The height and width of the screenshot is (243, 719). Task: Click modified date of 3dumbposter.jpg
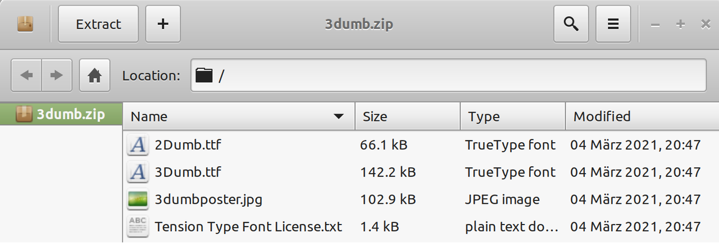pyautogui.click(x=635, y=199)
